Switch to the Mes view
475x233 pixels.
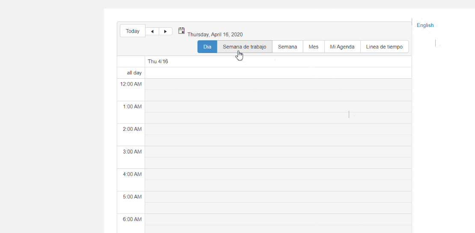point(314,47)
